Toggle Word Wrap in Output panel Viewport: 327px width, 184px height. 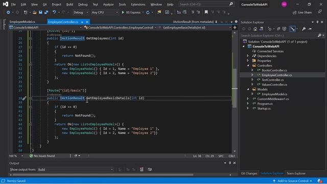(150, 169)
